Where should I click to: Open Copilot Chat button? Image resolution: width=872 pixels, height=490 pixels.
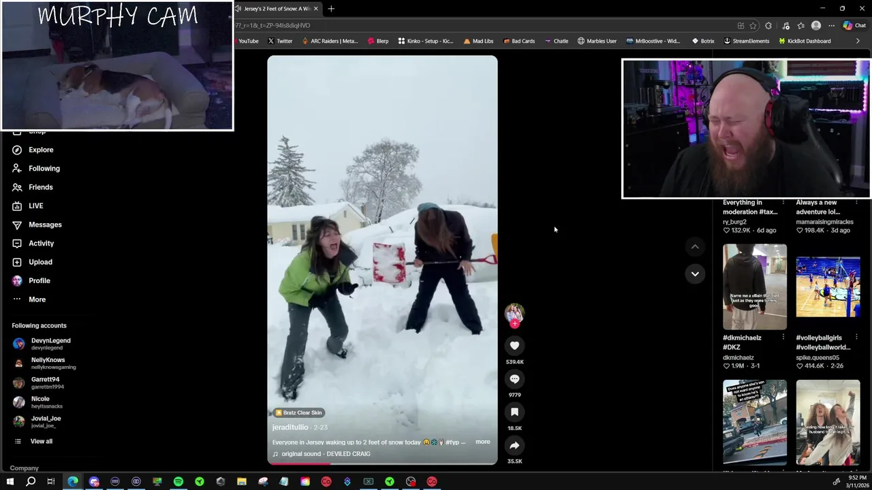[x=854, y=26]
